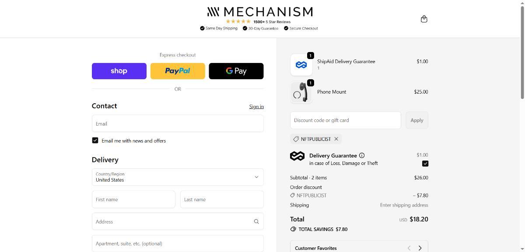The height and width of the screenshot is (252, 525).
Task: Click the Discount code or gift card field
Action: [345, 120]
